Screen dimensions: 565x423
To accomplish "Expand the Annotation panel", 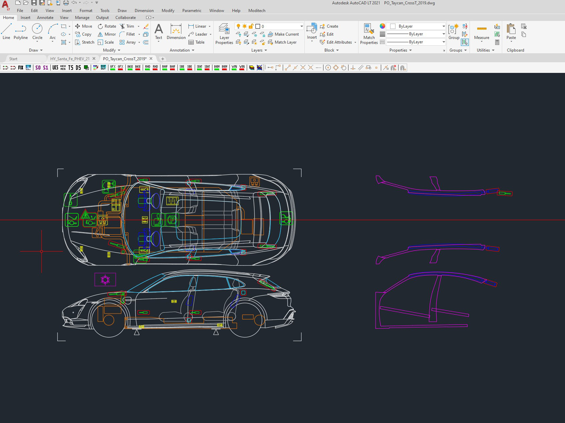I will [182, 50].
